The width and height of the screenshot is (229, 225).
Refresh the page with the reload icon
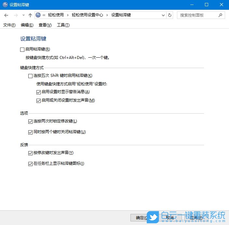pyautogui.click(x=170, y=15)
